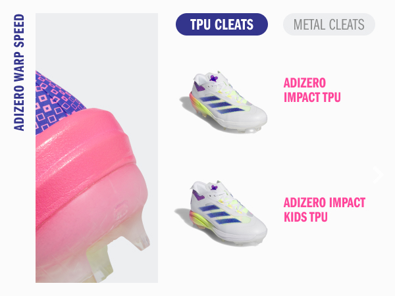Click the blue three stripes on Kids TPU shoe
The width and height of the screenshot is (395, 296).
221,214
